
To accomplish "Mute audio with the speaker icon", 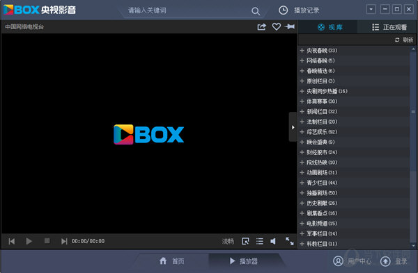I will pyautogui.click(x=273, y=241).
